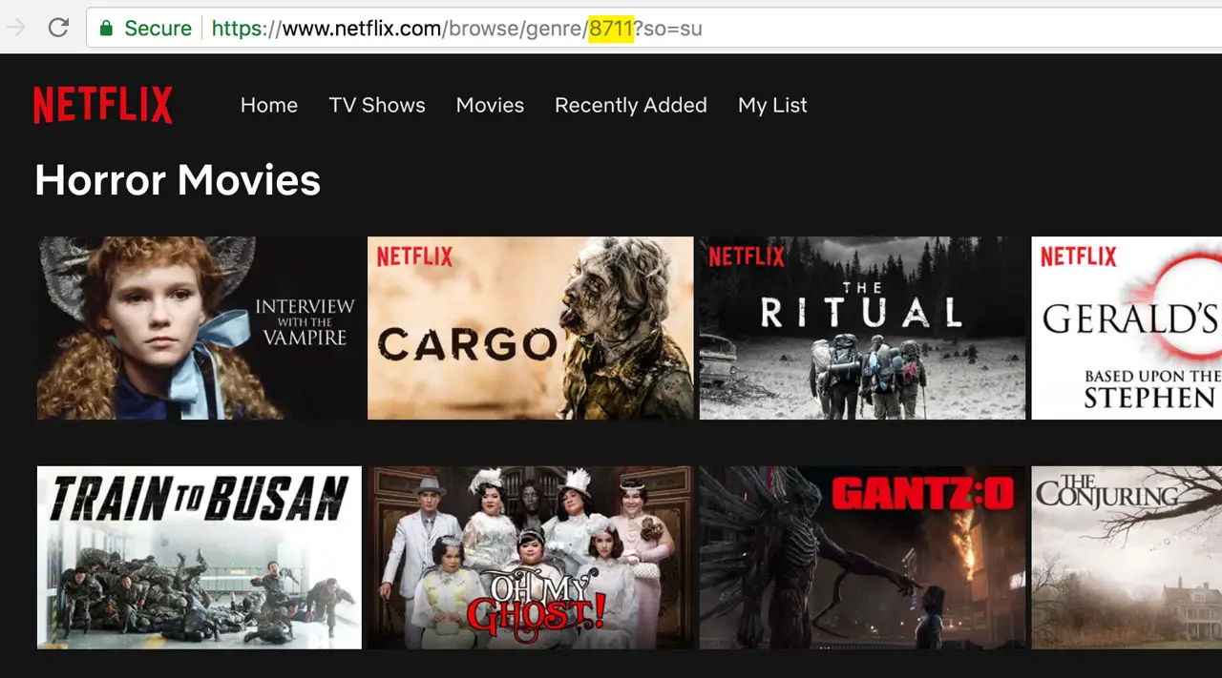Click the Netflix logo
This screenshot has width=1222, height=678.
[x=103, y=105]
